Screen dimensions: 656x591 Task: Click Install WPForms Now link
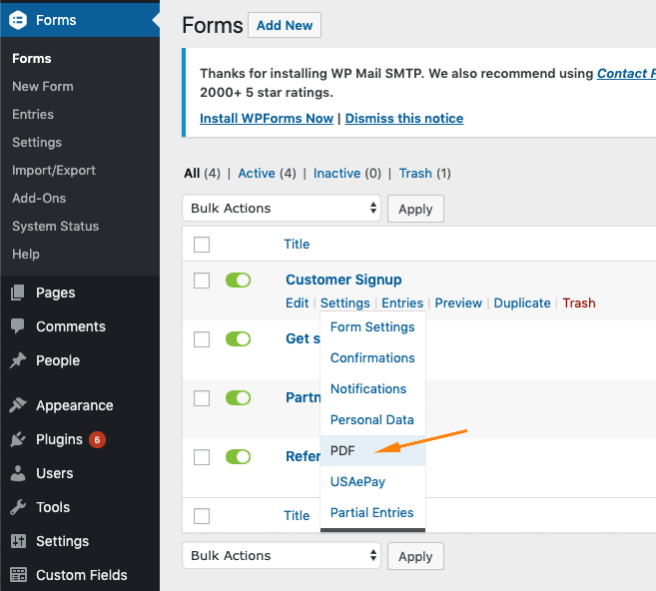pyautogui.click(x=267, y=119)
